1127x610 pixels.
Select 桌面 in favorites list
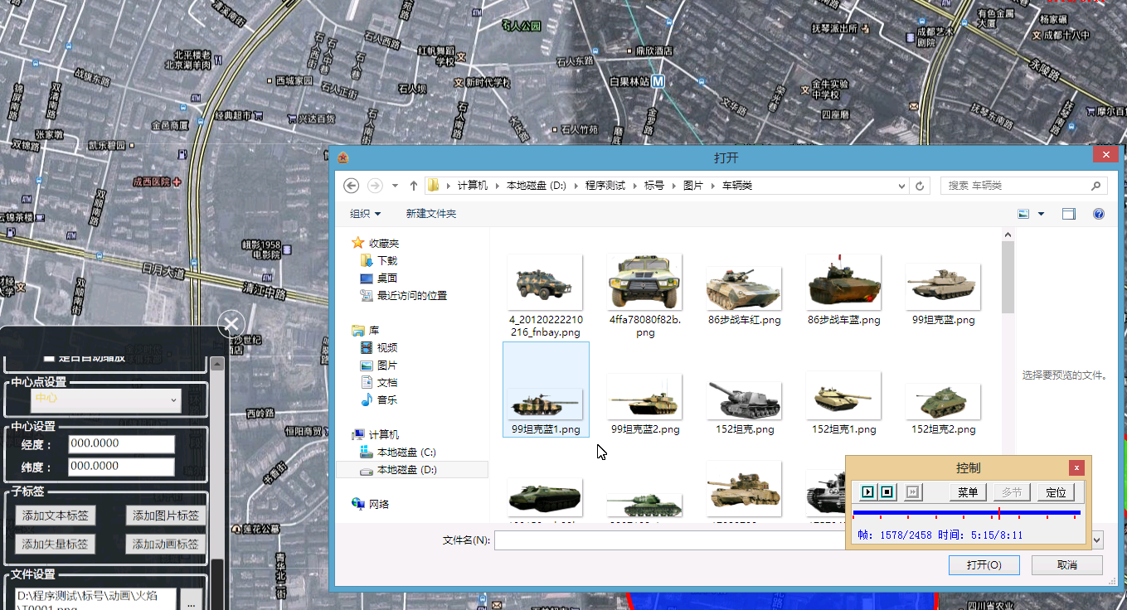pyautogui.click(x=386, y=278)
